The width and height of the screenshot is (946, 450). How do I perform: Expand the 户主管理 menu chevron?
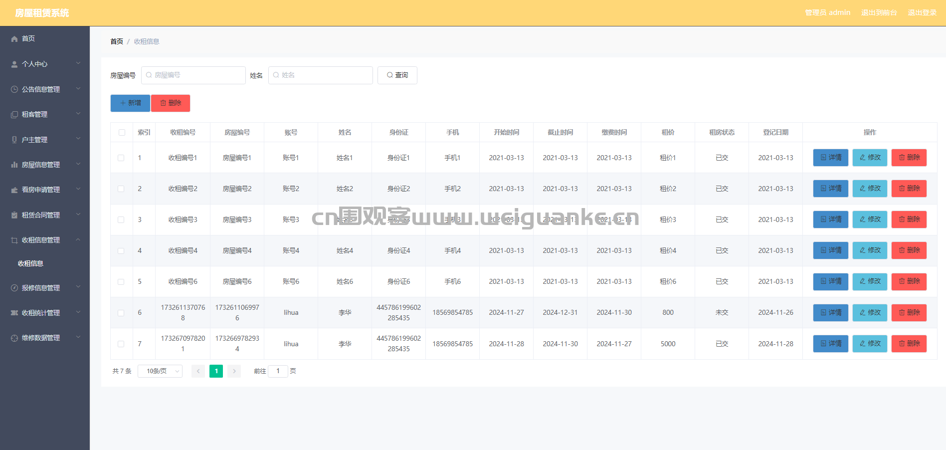(x=78, y=139)
